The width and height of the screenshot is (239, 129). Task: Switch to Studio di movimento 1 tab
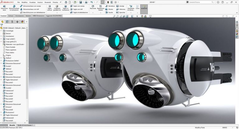[x=25, y=125]
